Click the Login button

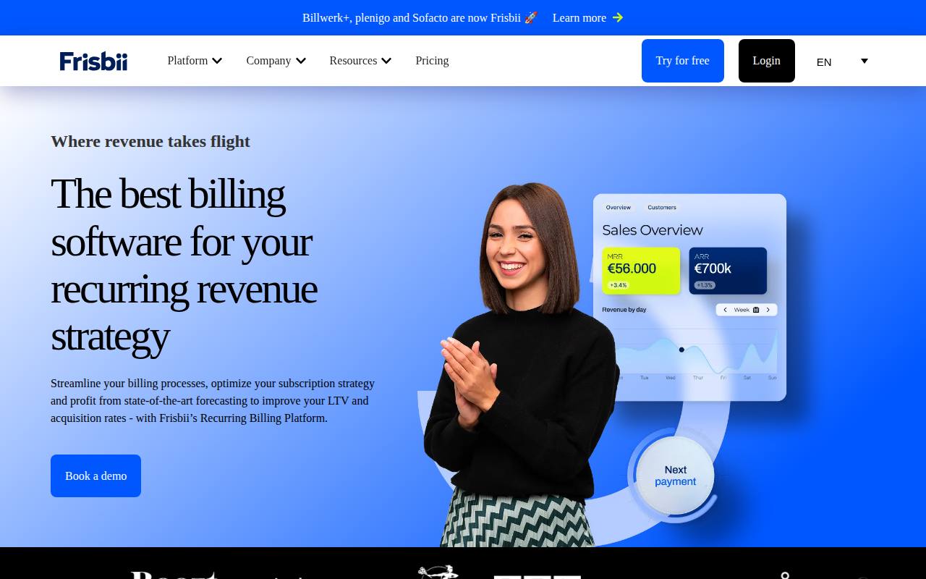pyautogui.click(x=767, y=61)
